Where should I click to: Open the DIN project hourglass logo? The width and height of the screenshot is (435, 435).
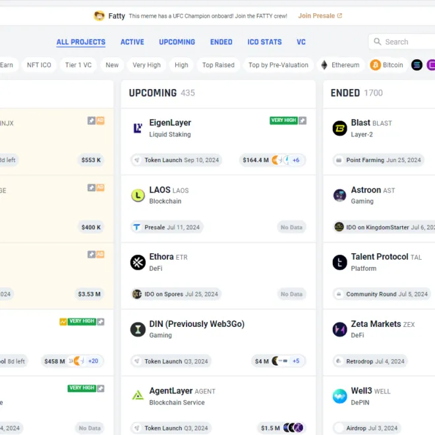pos(138,330)
